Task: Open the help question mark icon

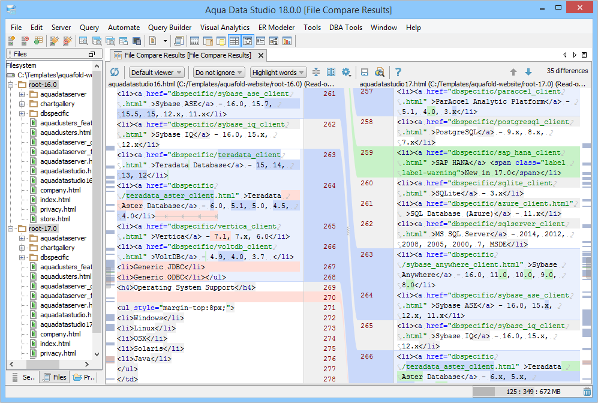Action: coord(398,73)
